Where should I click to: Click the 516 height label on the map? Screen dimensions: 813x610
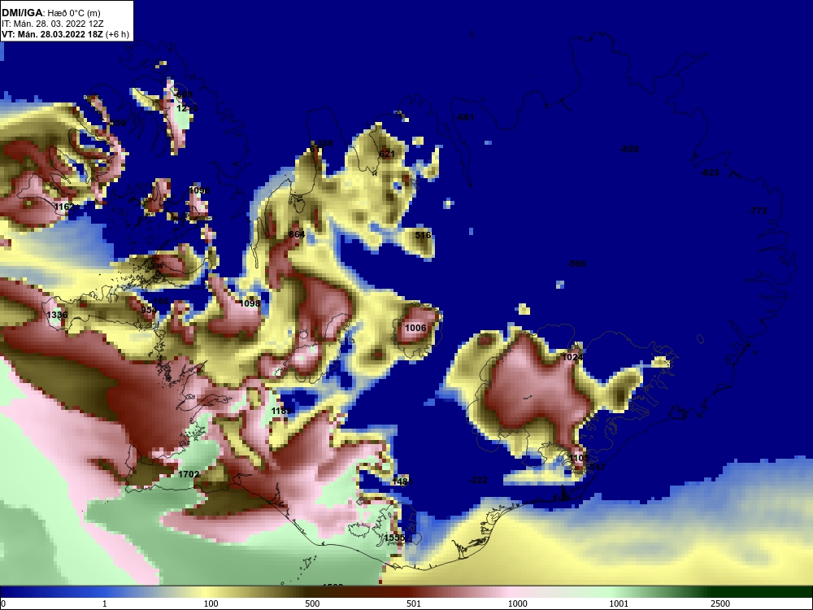(x=423, y=235)
